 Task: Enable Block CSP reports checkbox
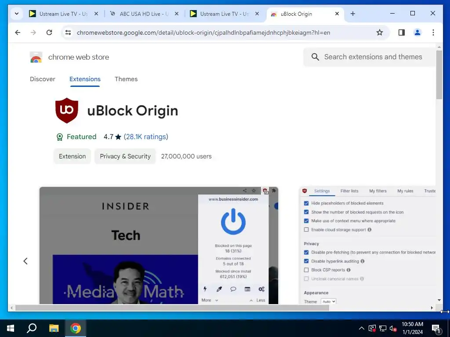[306, 270]
